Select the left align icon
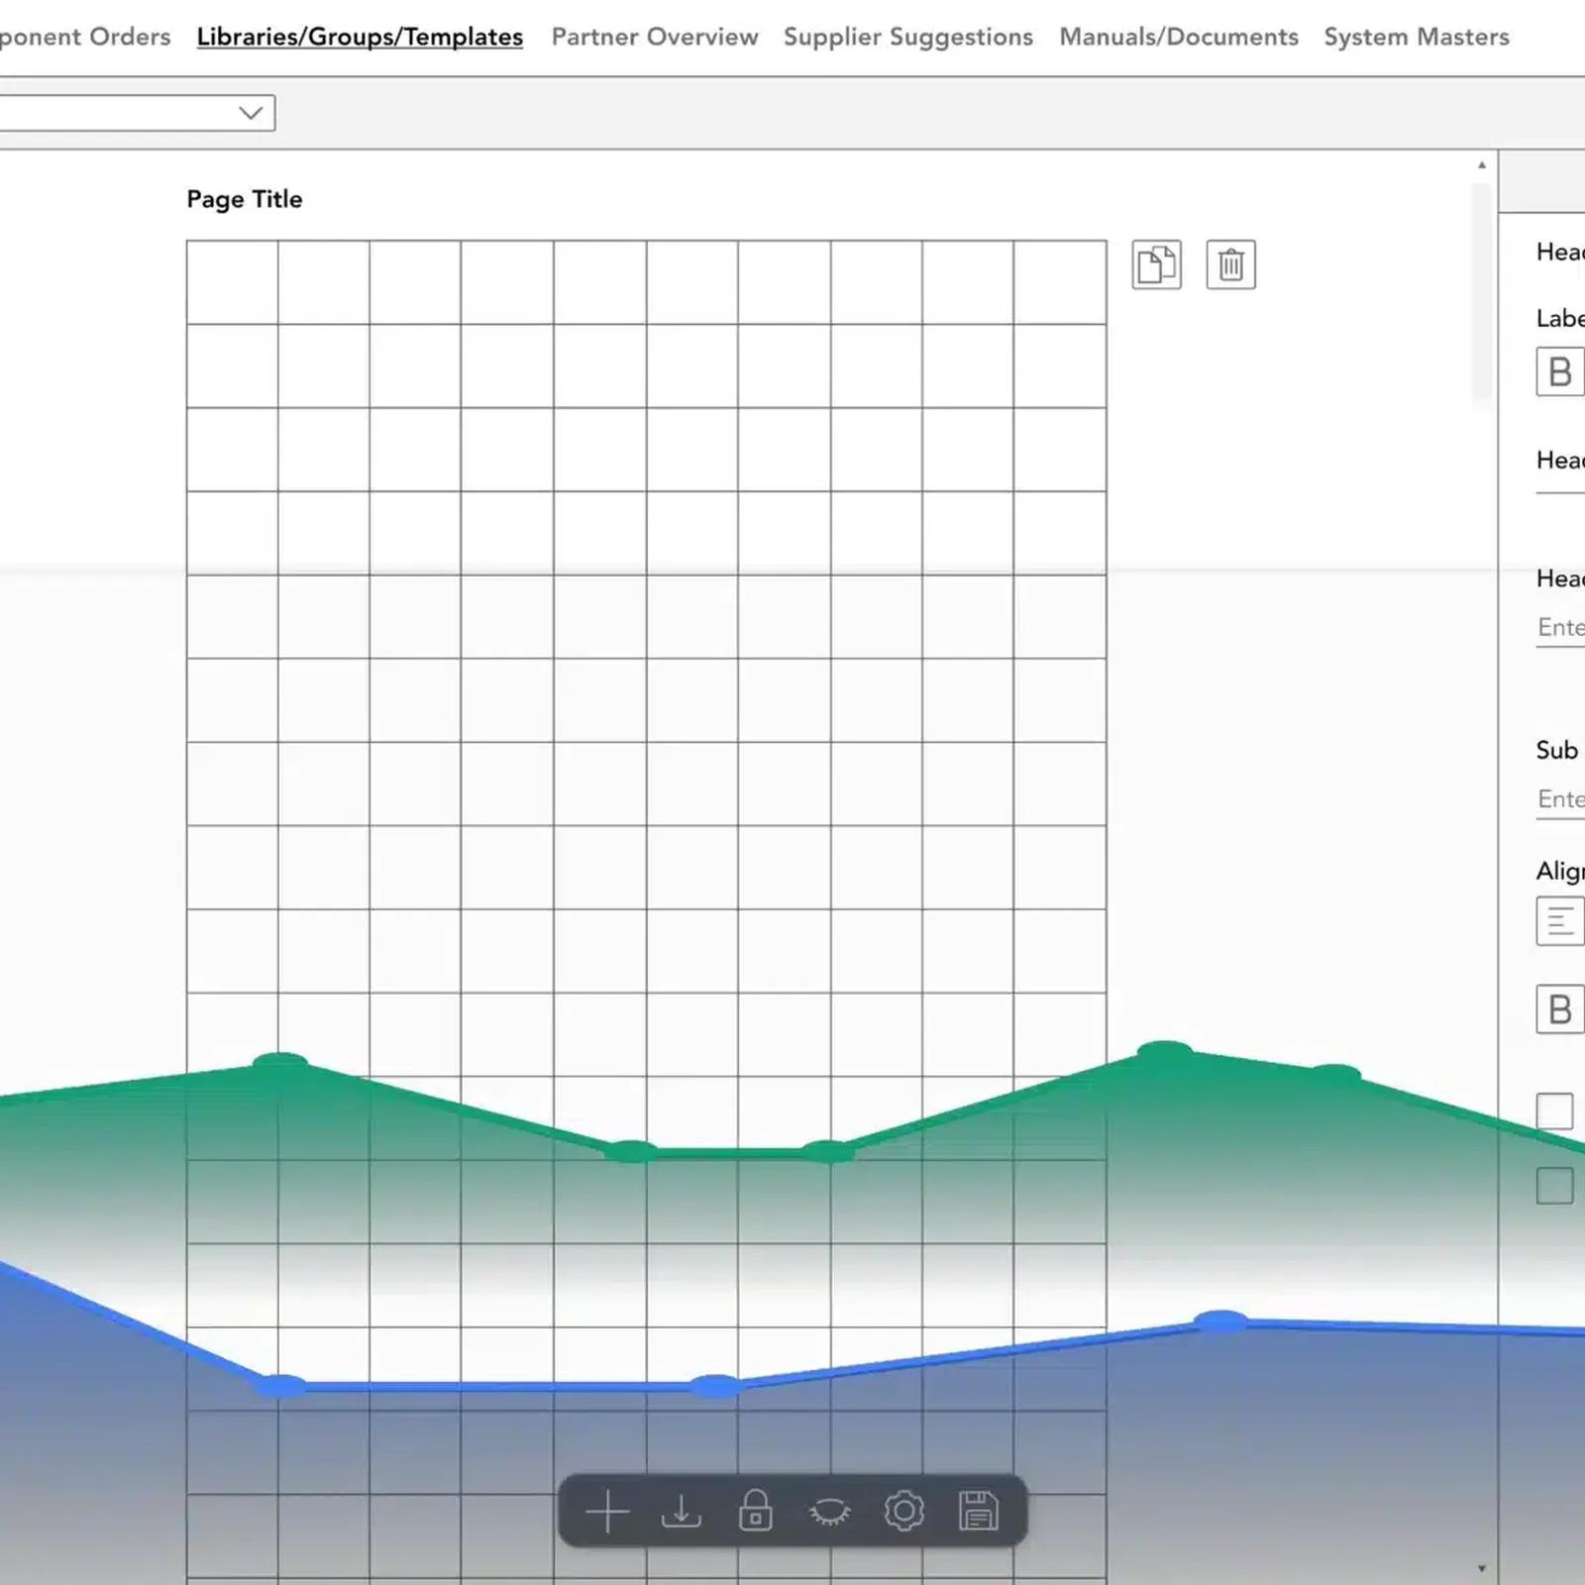 (1560, 921)
